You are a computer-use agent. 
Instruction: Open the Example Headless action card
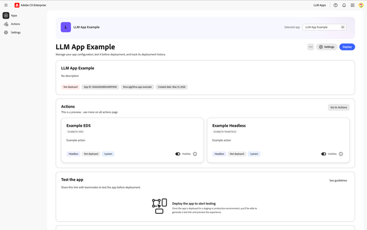[x=278, y=140]
